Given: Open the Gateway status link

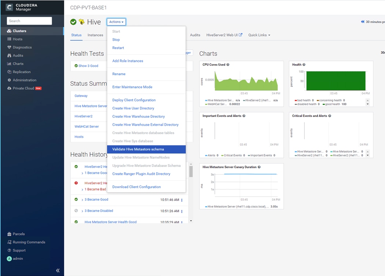Looking at the screenshot, I should click(x=81, y=96).
